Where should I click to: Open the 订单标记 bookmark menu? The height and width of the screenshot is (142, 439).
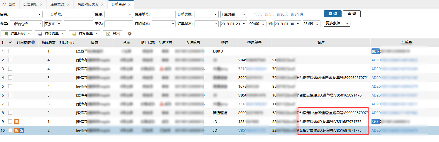tap(16, 34)
